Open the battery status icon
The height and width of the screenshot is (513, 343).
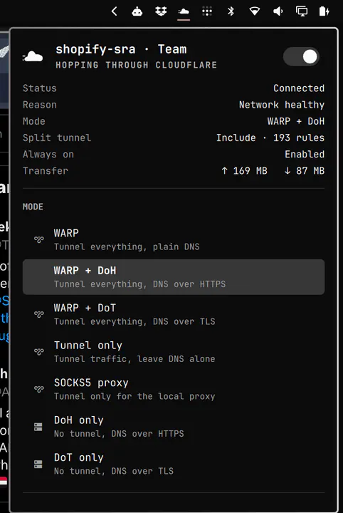324,11
